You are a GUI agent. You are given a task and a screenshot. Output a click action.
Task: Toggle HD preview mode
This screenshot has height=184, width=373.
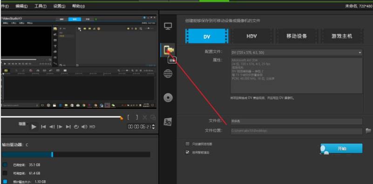point(92,127)
